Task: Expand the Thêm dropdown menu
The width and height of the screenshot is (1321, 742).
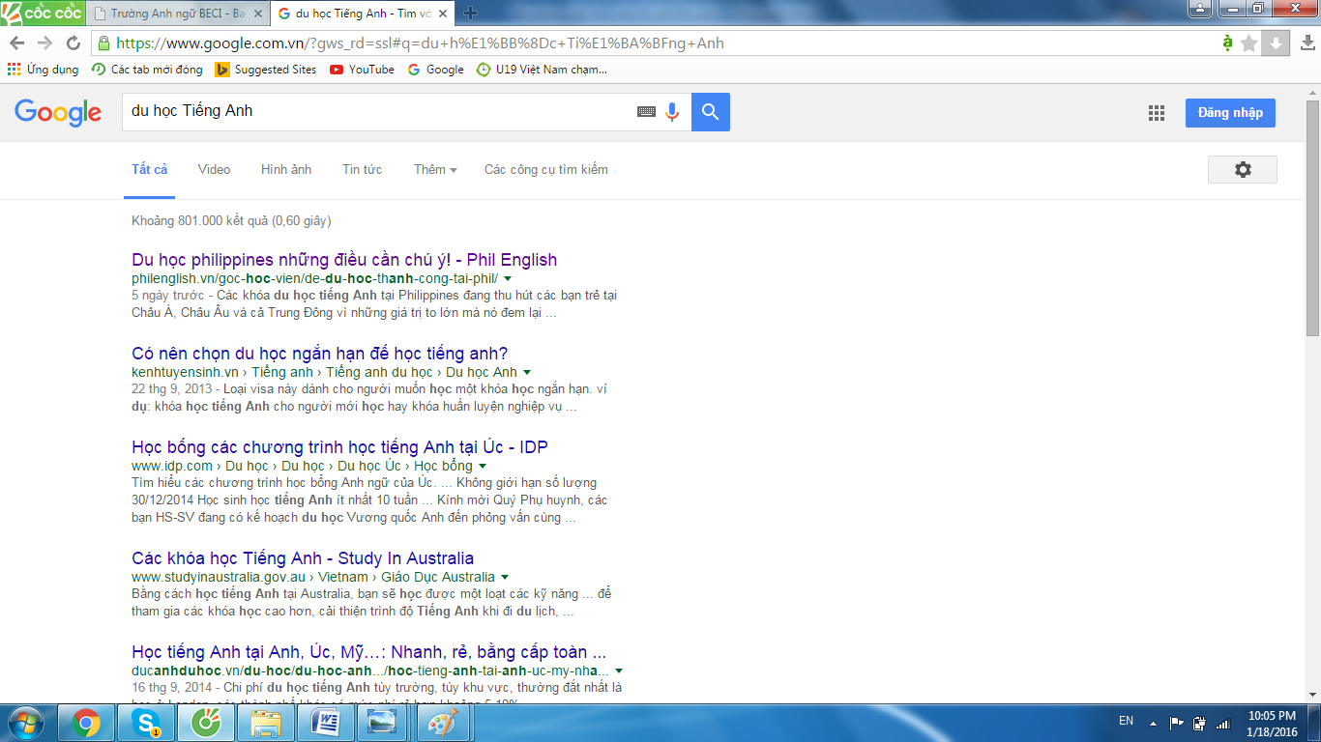Action: (x=435, y=169)
